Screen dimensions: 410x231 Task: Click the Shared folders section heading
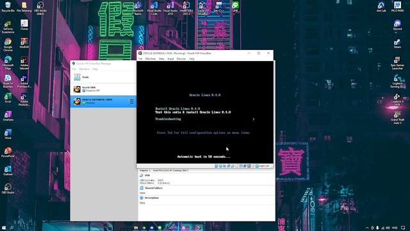(x=154, y=188)
